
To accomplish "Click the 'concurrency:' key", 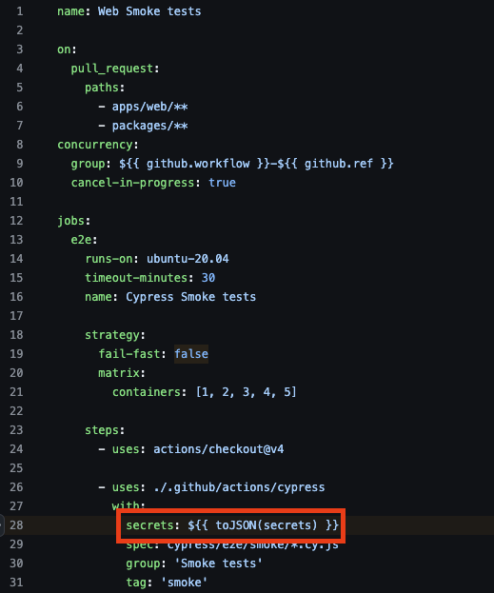I will click(98, 145).
